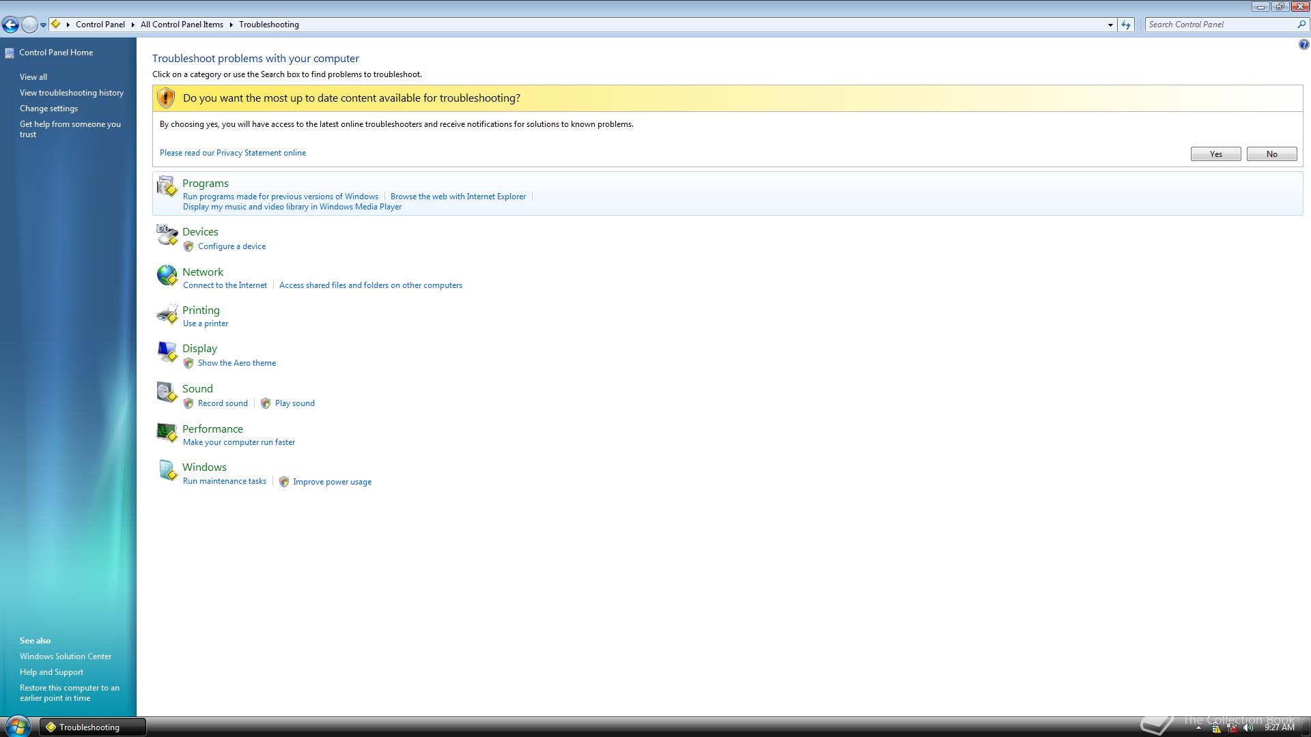This screenshot has height=737, width=1311.
Task: Click the Performance category icon
Action: pyautogui.click(x=167, y=431)
